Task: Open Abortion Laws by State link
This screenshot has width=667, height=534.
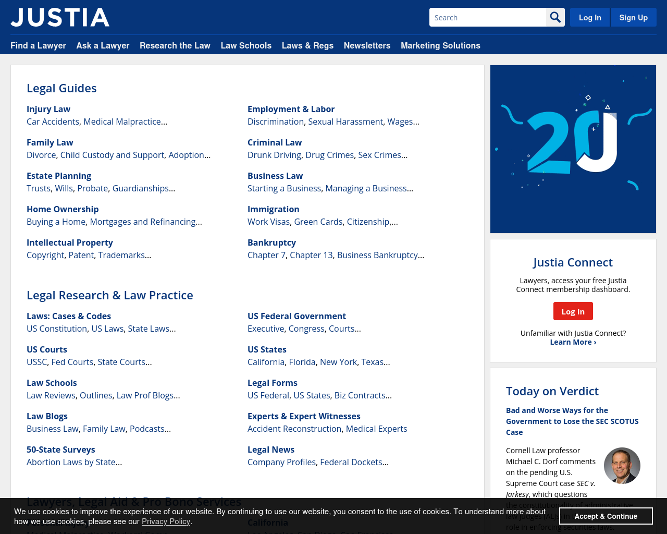Action: click(x=71, y=462)
